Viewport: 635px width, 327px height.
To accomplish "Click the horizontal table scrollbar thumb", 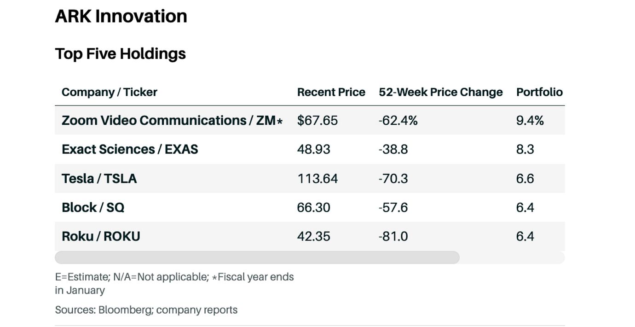I will pyautogui.click(x=257, y=257).
